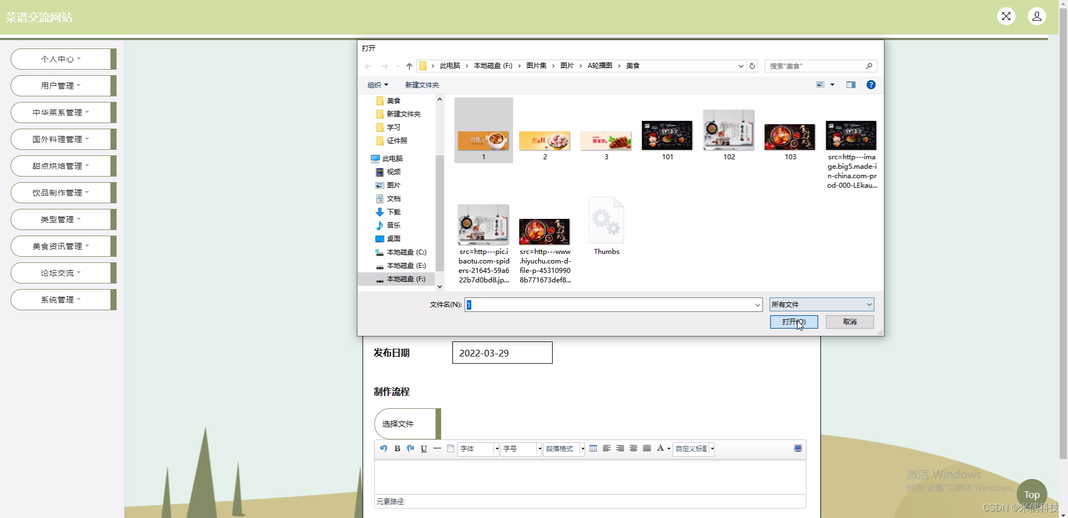
Task: Expand font color dropdown arrow
Action: click(x=669, y=449)
